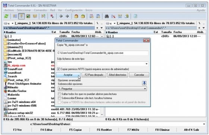Open the right panel favorites asterisk button
Viewport: 209px width, 135px height.
click(x=199, y=28)
